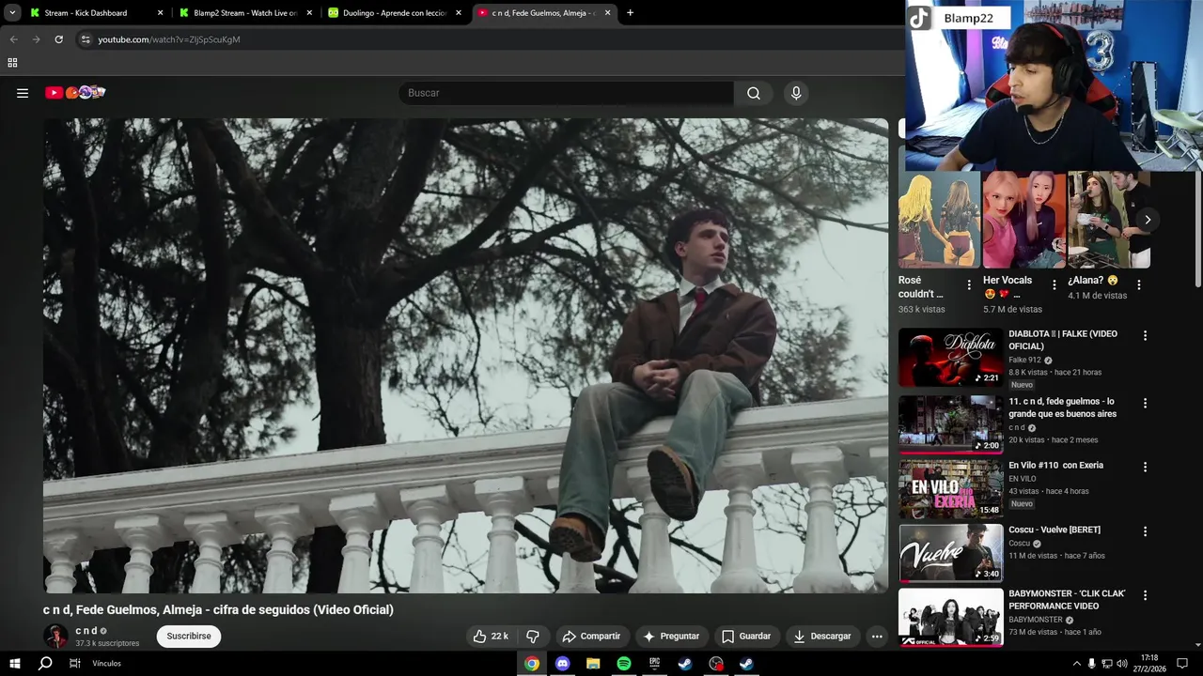Viewport: 1203px width, 676px height.
Task: Switch to the Duolingo tab
Action: pos(395,13)
